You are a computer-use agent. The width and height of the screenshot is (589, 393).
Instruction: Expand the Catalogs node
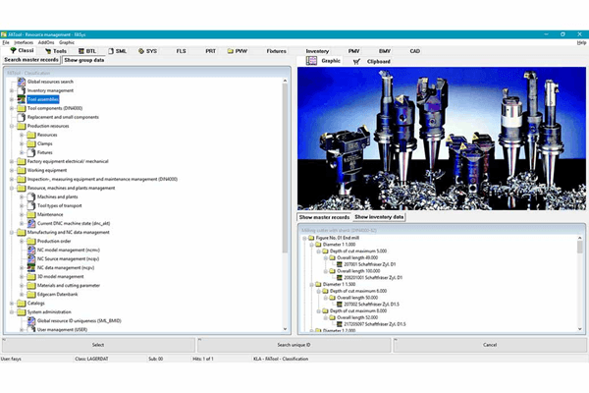tap(12, 304)
